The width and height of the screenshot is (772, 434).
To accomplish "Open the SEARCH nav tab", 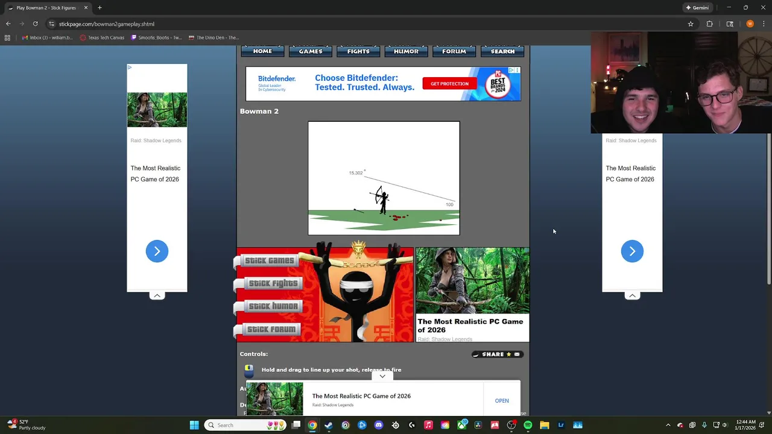I will 502,51.
